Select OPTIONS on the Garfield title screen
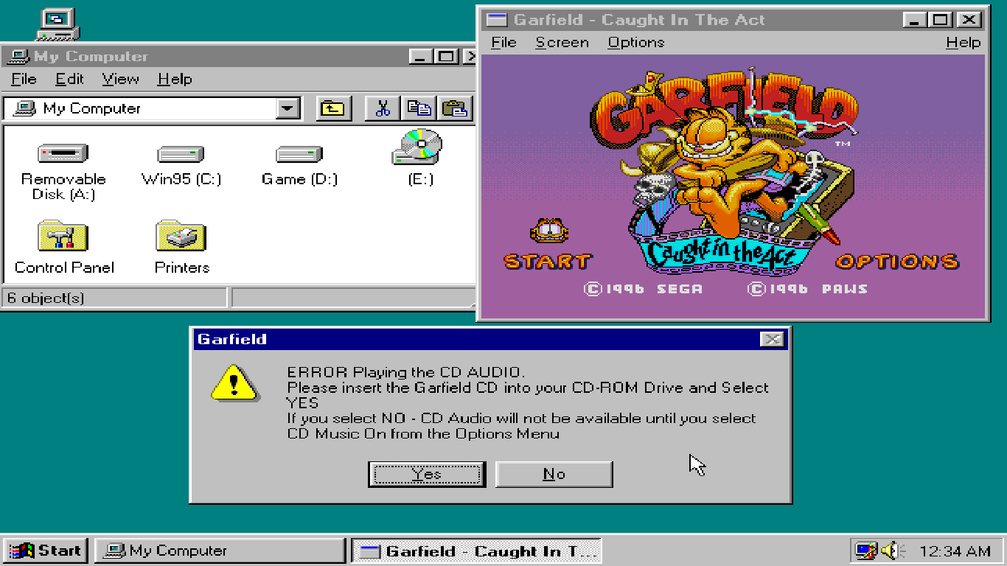The image size is (1007, 566). [x=896, y=262]
